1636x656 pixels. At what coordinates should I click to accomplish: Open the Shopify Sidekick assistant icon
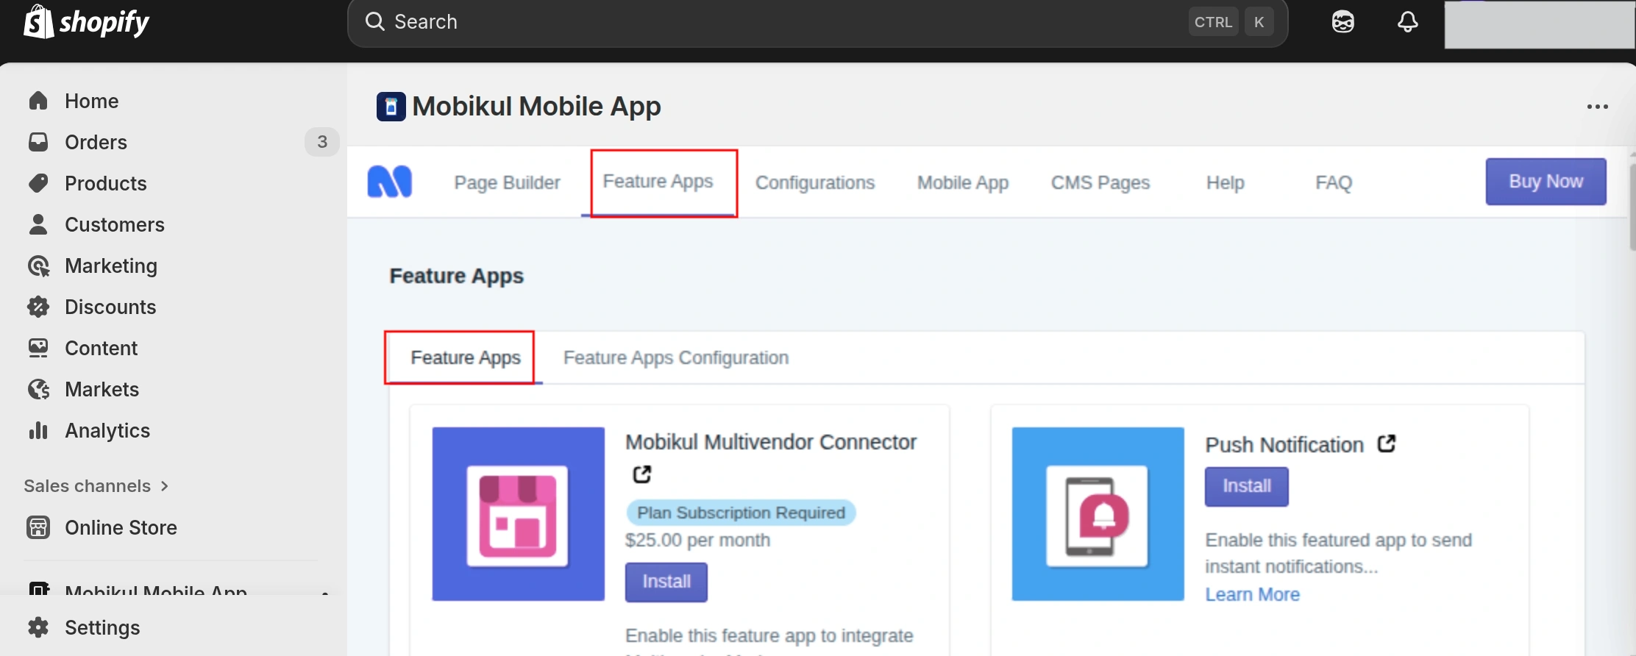[1342, 22]
